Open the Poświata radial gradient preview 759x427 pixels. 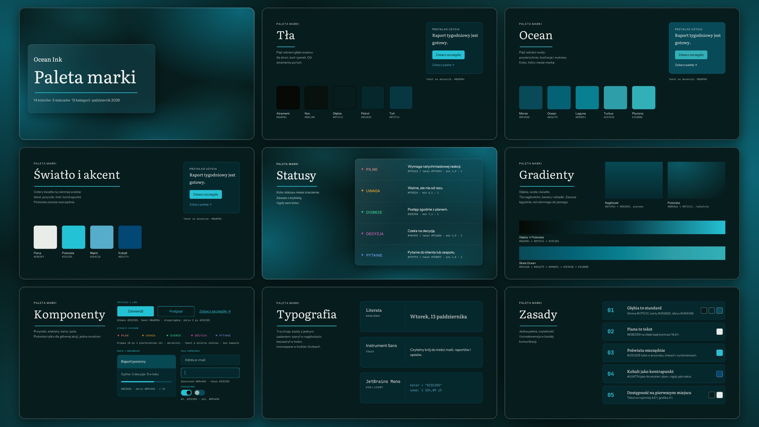[x=697, y=180]
